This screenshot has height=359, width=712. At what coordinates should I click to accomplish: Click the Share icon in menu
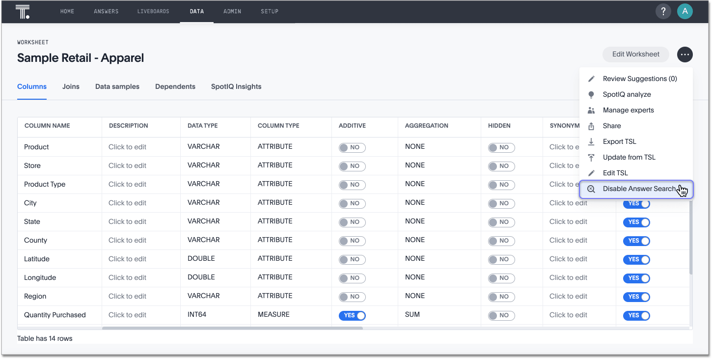coord(592,126)
